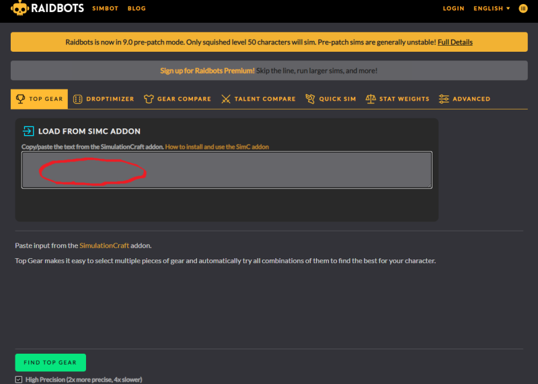Click the resize grip of the SimC text area

429,186
